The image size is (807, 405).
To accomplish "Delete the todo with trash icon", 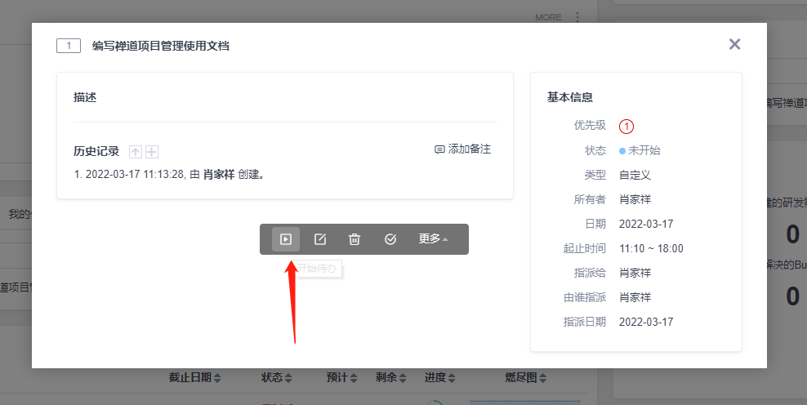I will point(354,239).
